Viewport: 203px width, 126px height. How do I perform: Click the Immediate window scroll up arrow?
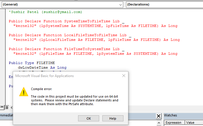[159, 123]
